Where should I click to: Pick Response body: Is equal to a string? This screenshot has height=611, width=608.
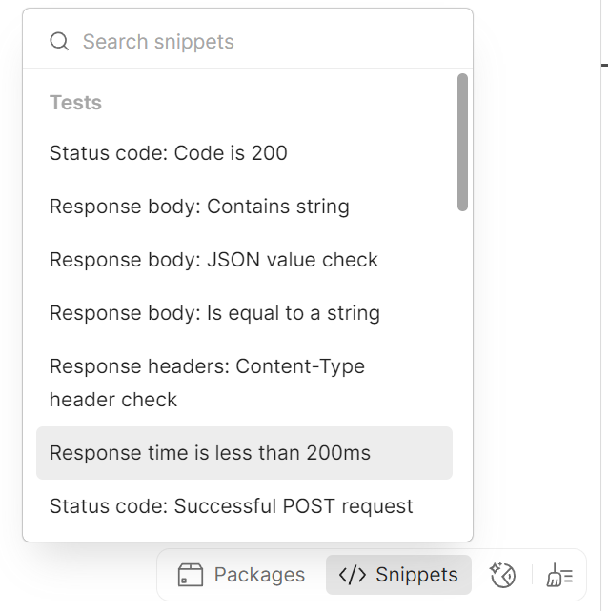point(214,313)
